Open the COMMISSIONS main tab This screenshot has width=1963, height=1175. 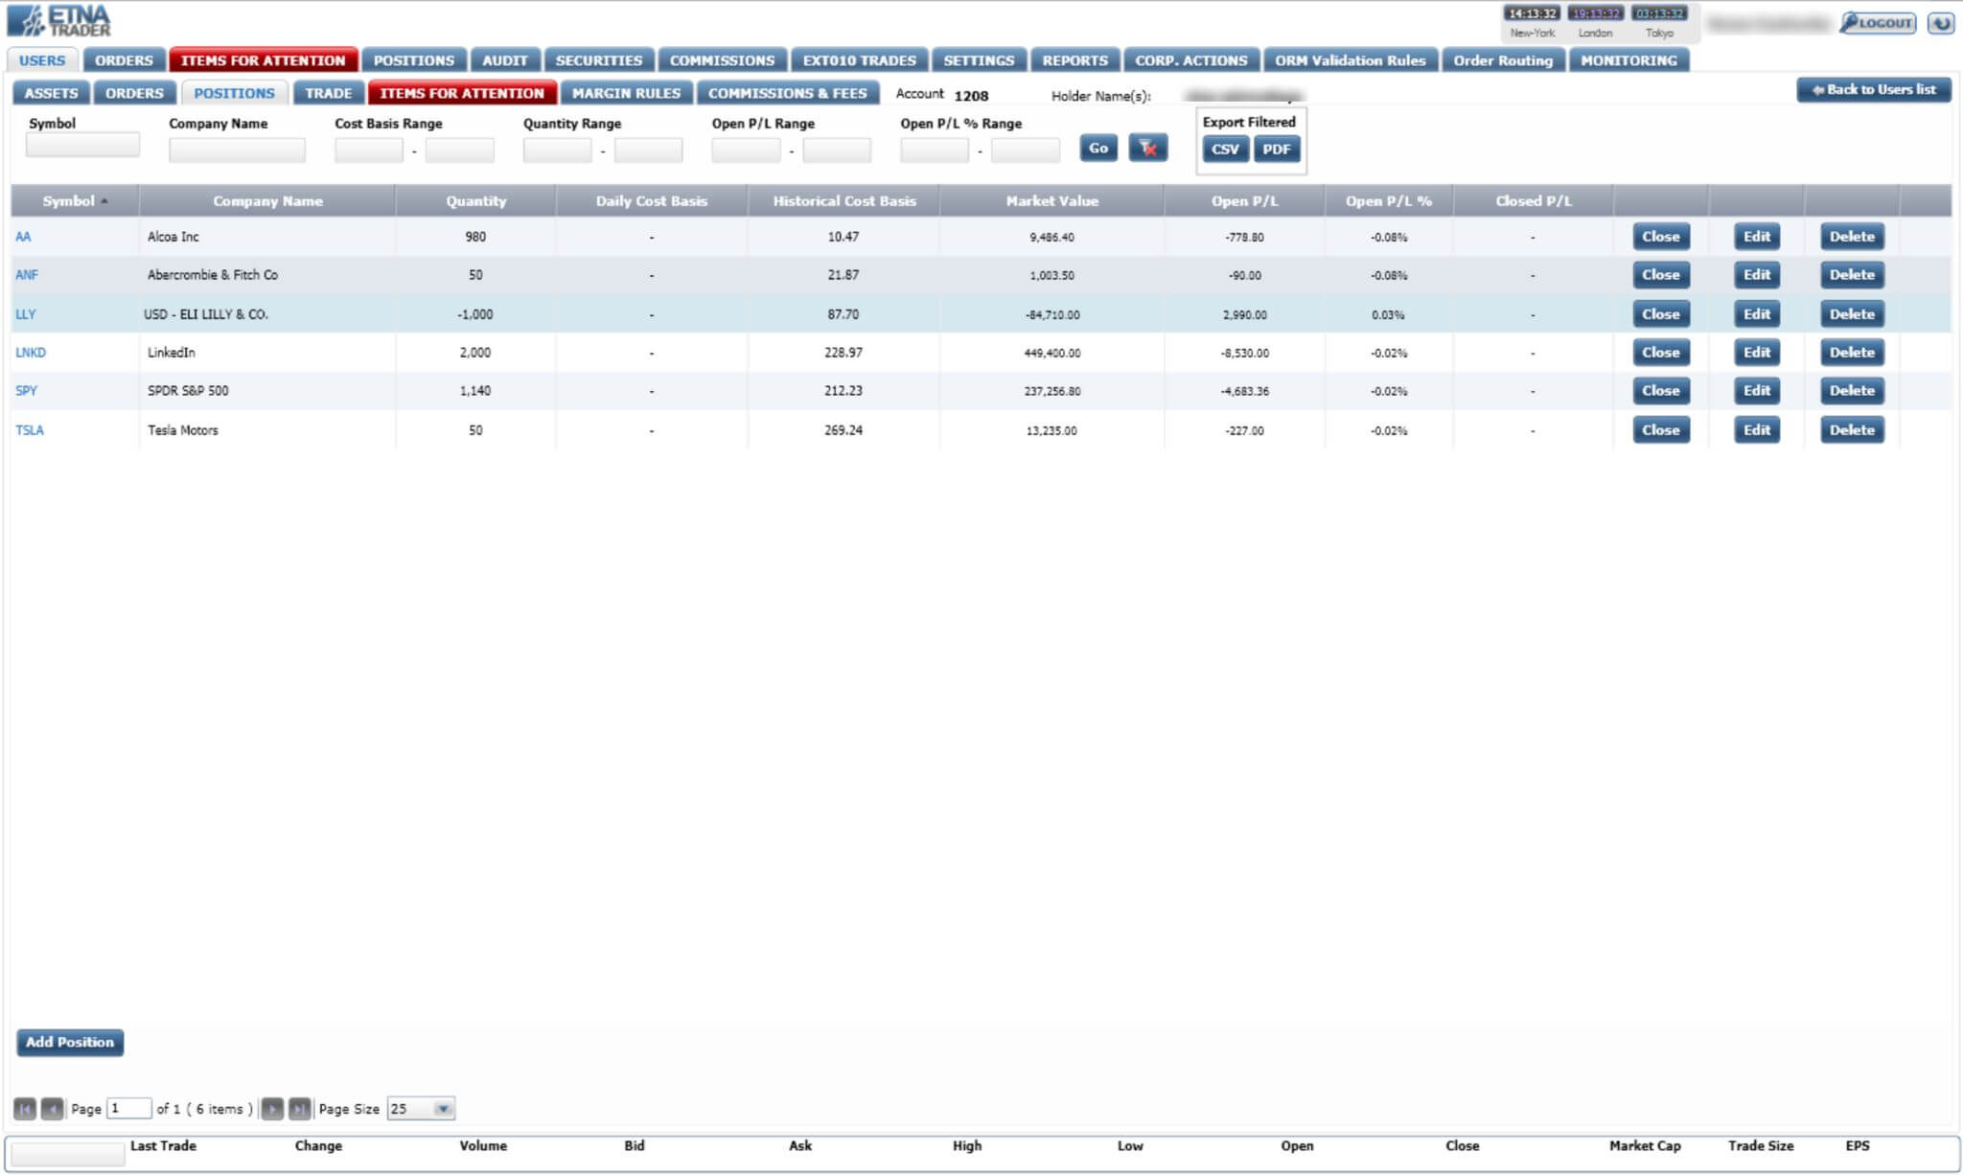[722, 60]
